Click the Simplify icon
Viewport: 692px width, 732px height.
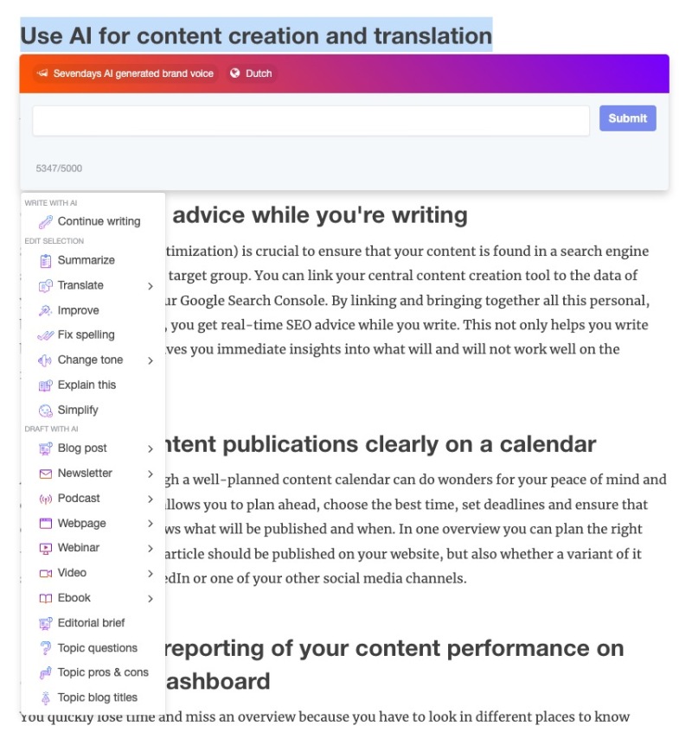[46, 411]
